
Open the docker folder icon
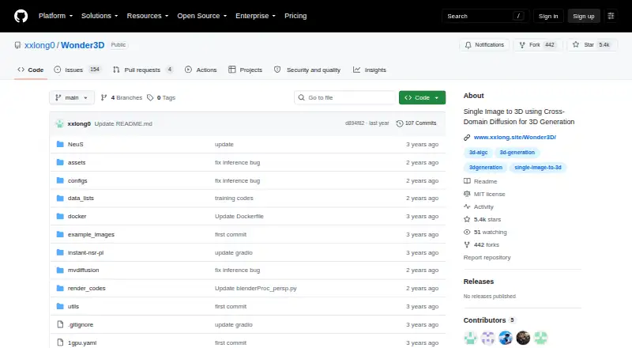point(60,217)
